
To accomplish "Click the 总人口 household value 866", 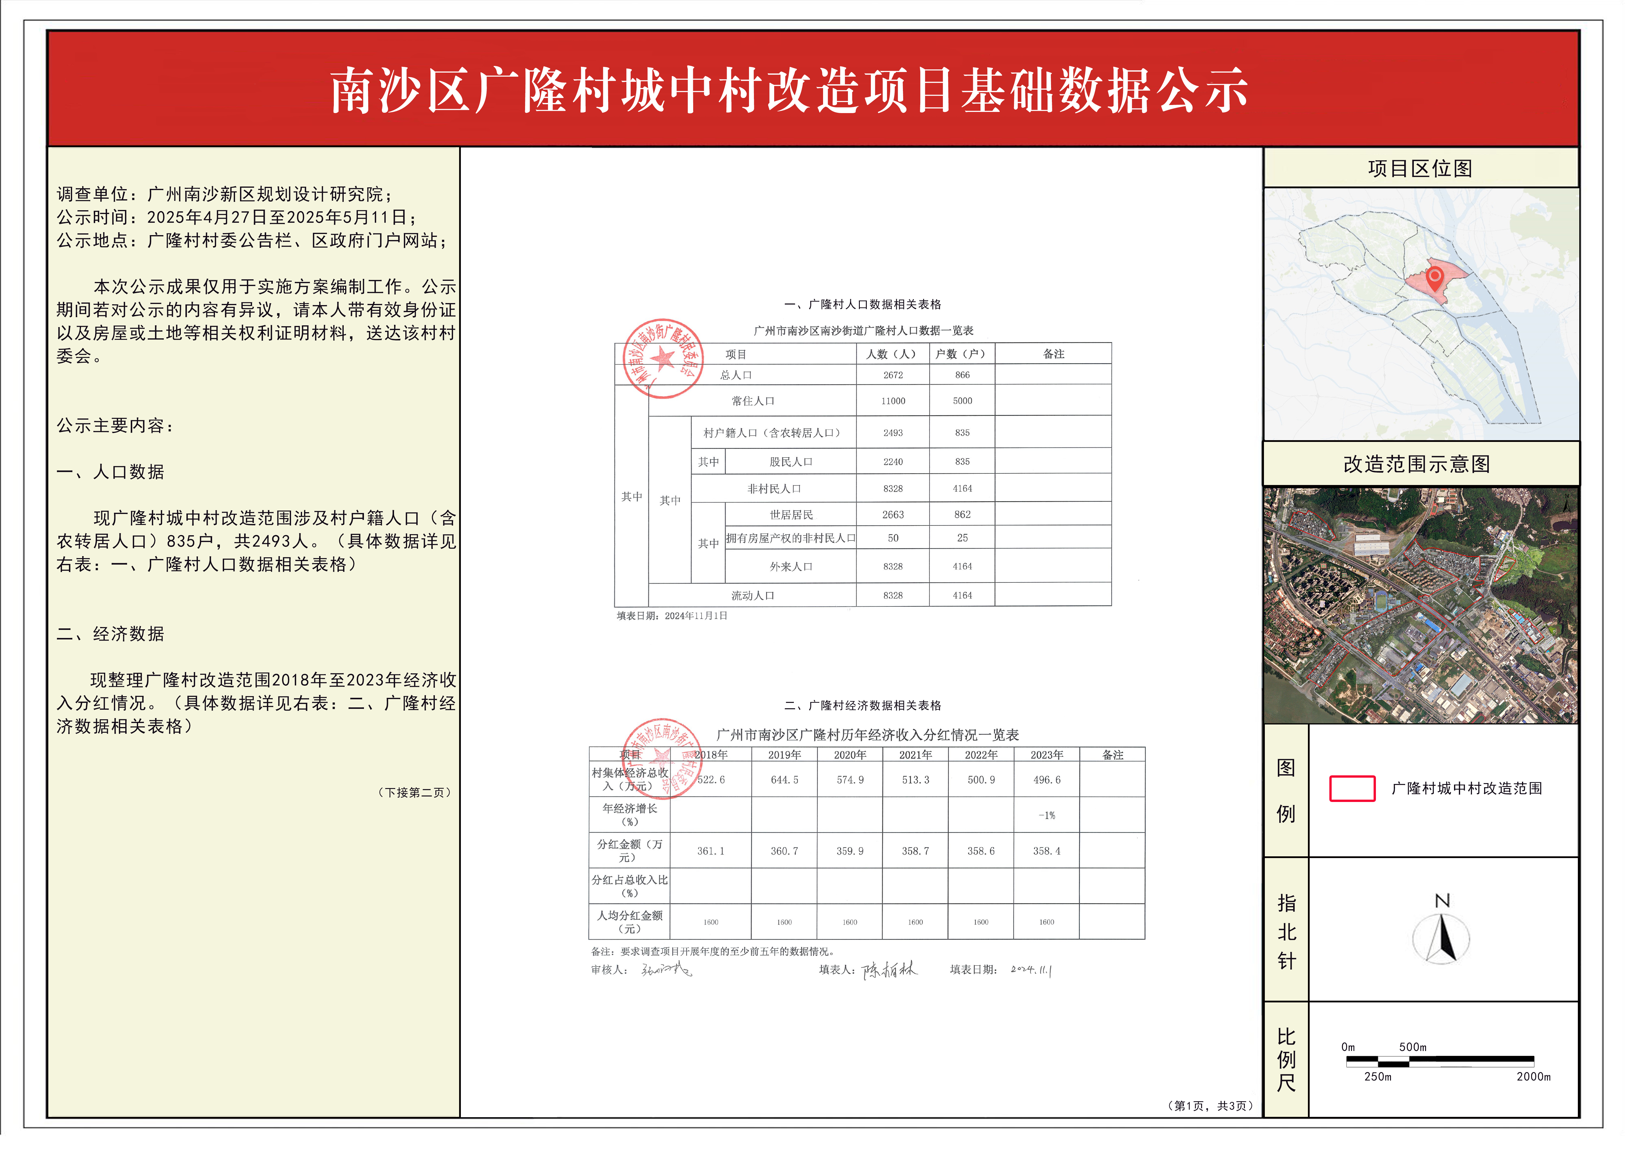I will point(963,375).
